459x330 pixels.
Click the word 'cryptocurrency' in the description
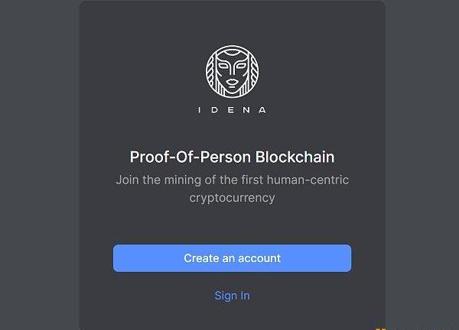232,198
